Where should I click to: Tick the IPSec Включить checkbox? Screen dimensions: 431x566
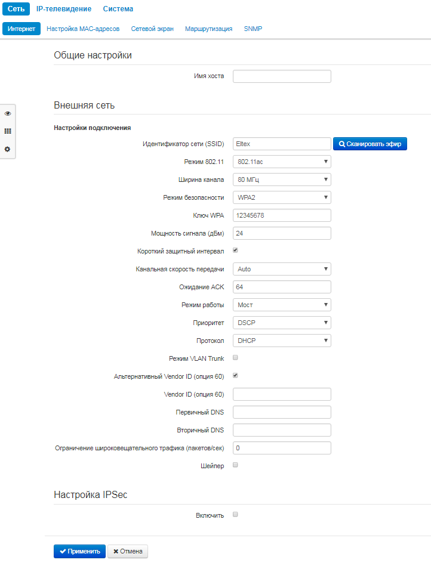pyautogui.click(x=235, y=514)
